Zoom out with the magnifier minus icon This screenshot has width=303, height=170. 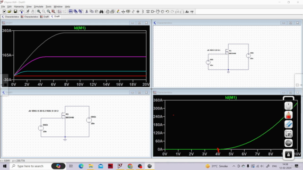tap(48, 11)
